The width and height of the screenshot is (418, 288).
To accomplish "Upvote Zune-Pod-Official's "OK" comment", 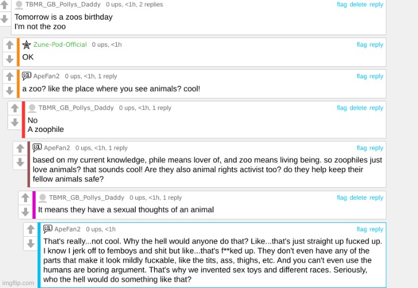I will (x=9, y=46).
